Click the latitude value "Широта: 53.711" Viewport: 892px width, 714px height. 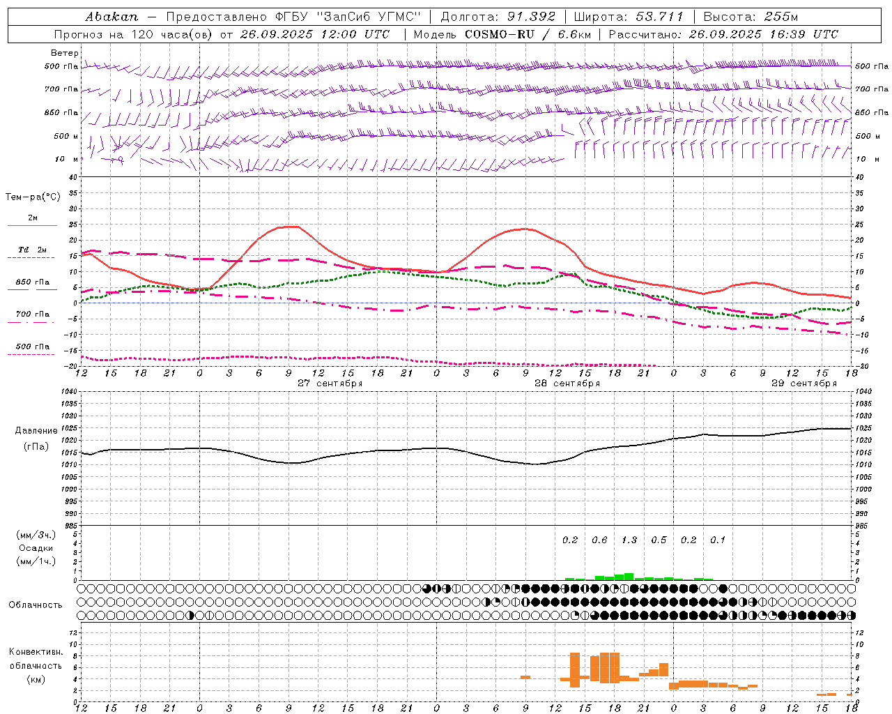pyautogui.click(x=629, y=17)
